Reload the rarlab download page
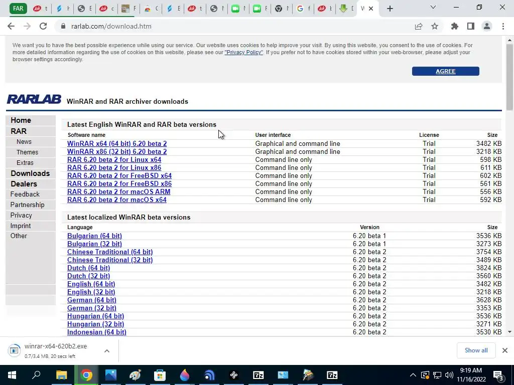The width and height of the screenshot is (514, 385). 43,26
